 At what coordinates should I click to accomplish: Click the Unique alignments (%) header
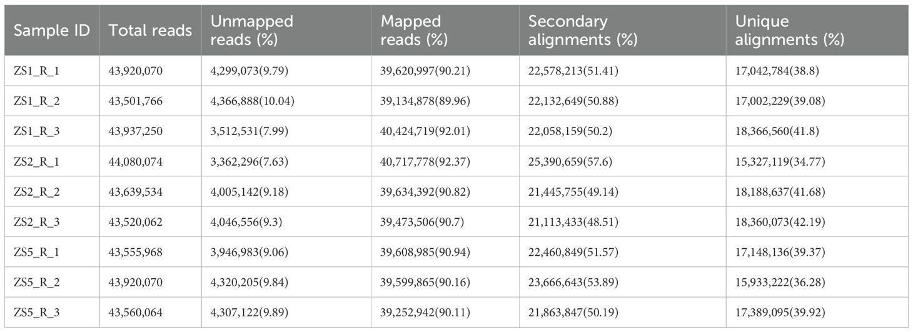click(789, 31)
